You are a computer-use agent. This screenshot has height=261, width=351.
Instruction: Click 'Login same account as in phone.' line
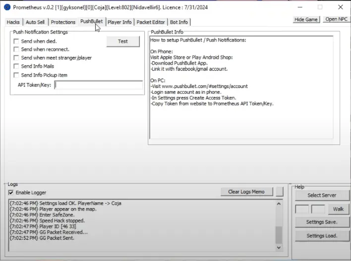[x=186, y=92]
